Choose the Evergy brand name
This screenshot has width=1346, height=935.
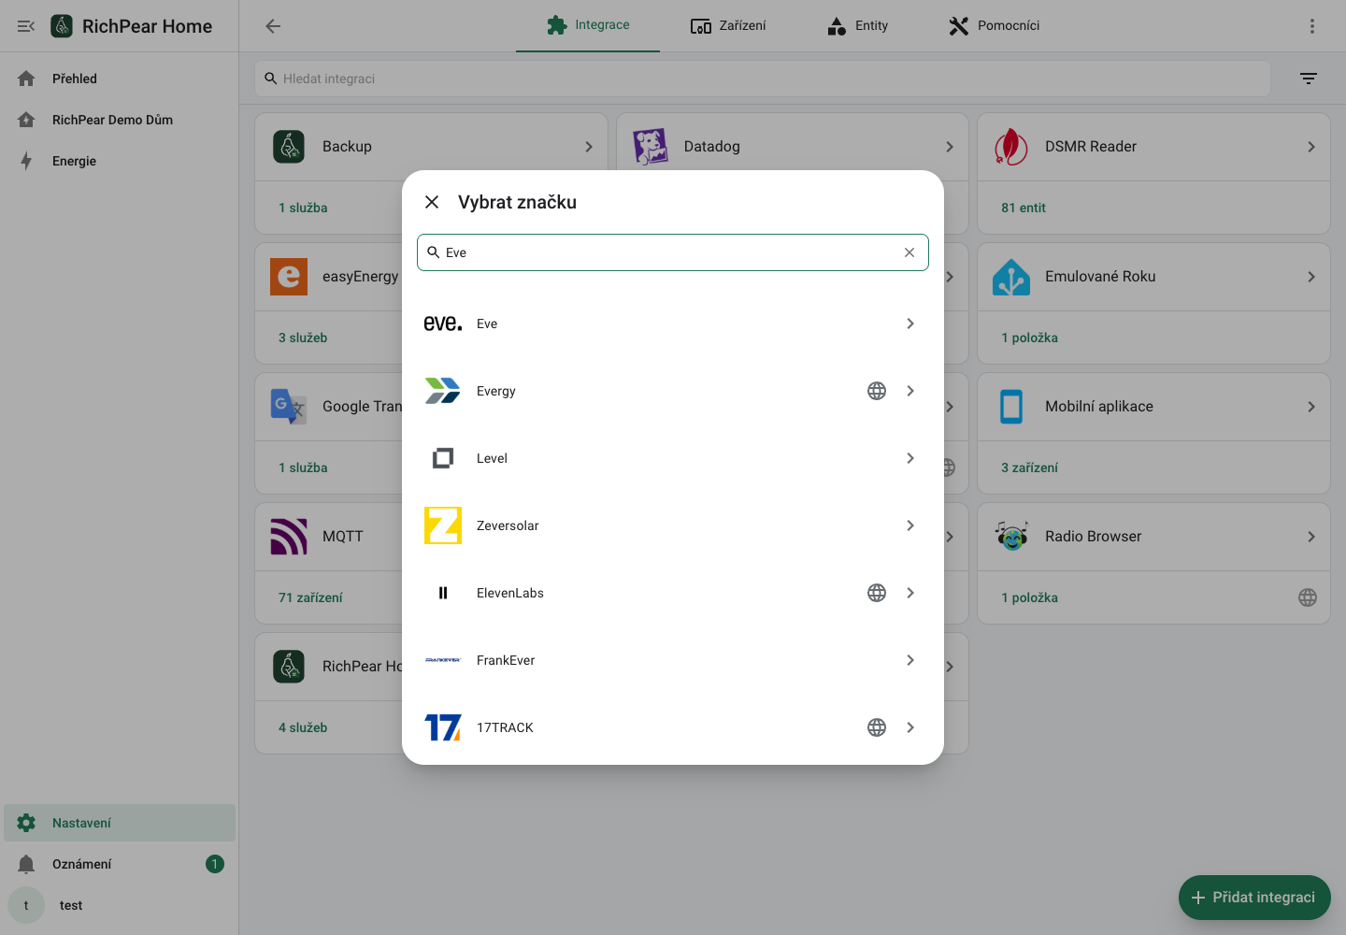pos(496,391)
